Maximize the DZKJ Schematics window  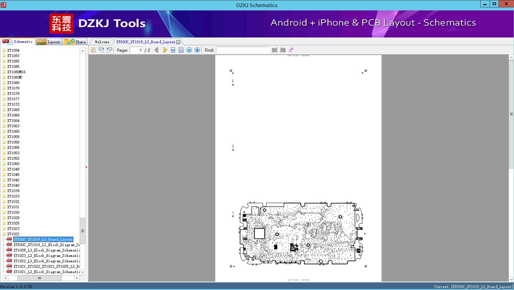494,4
